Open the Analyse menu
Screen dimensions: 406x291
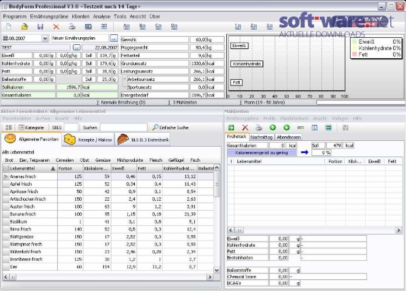click(101, 16)
